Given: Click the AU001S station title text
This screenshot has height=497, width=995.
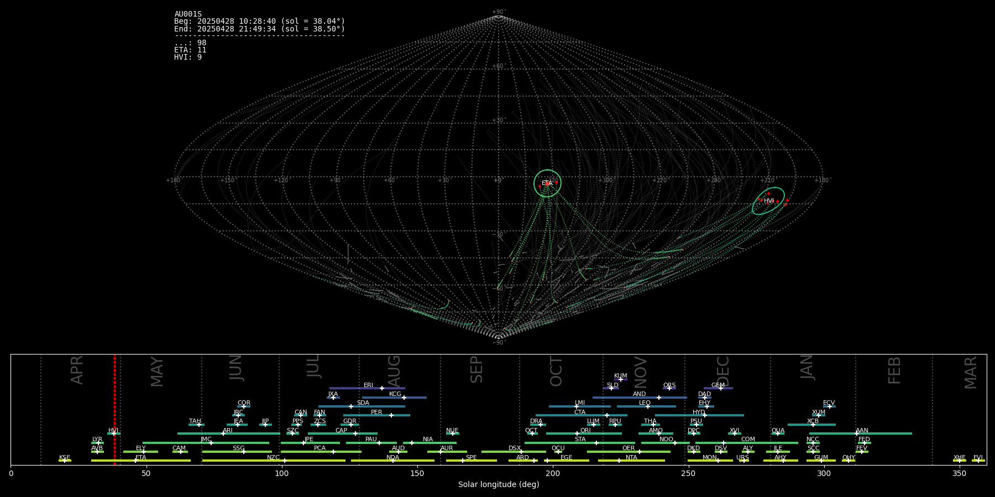Looking at the screenshot, I should click(188, 14).
